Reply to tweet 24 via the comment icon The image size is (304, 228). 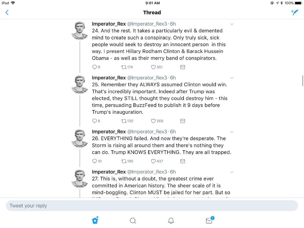pyautogui.click(x=94, y=67)
